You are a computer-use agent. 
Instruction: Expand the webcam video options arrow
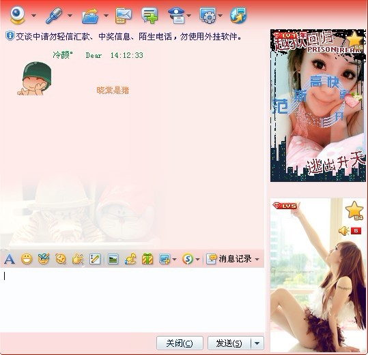(34, 16)
